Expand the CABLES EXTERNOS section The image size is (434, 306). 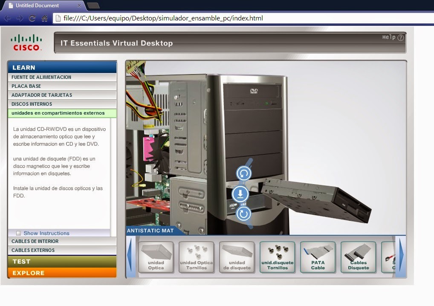tap(62, 251)
